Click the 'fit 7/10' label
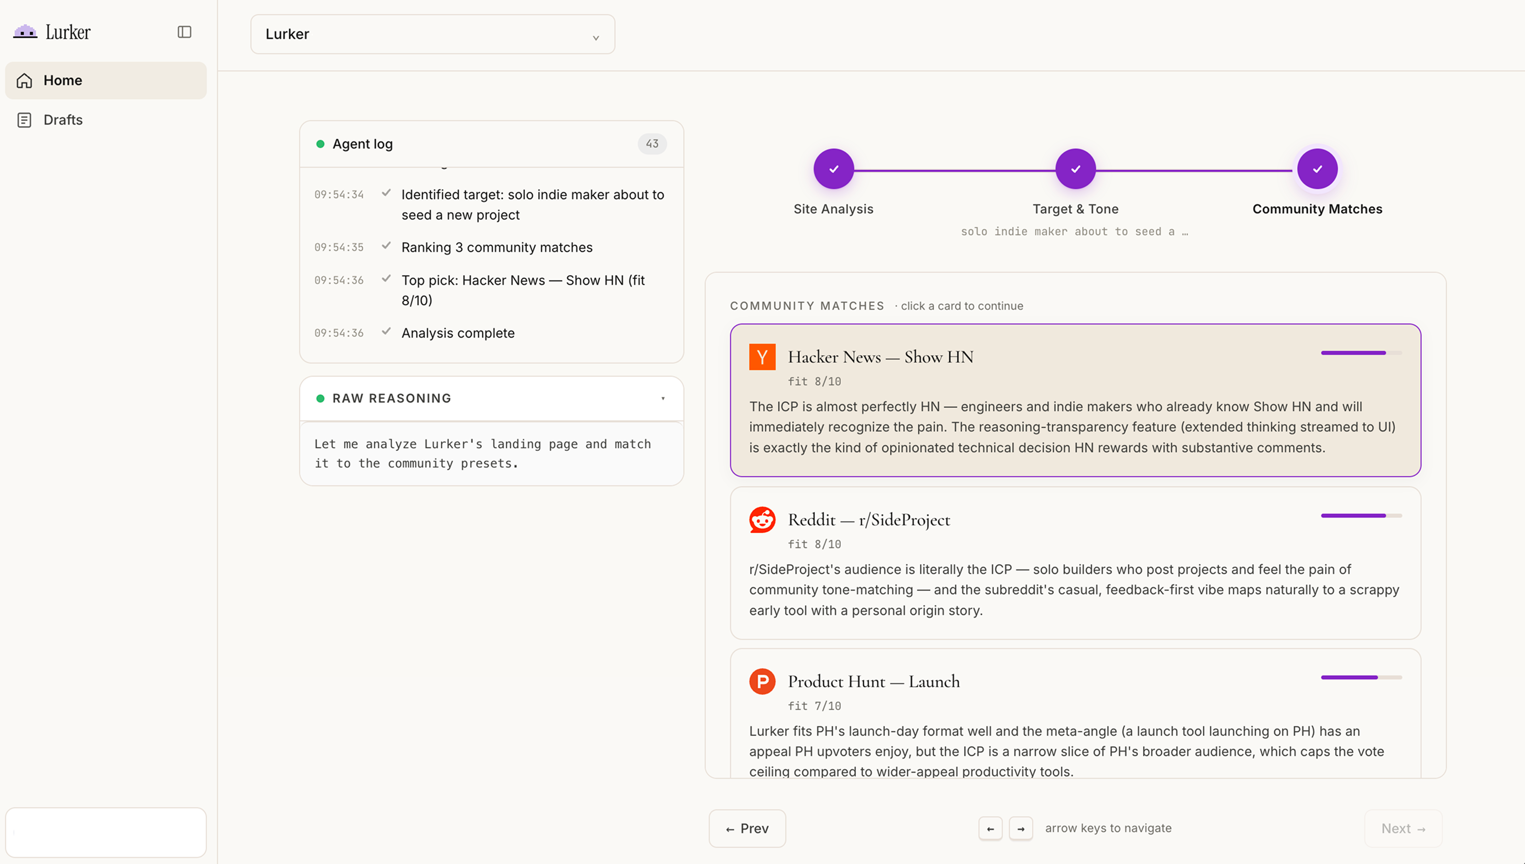The width and height of the screenshot is (1525, 864). point(814,706)
